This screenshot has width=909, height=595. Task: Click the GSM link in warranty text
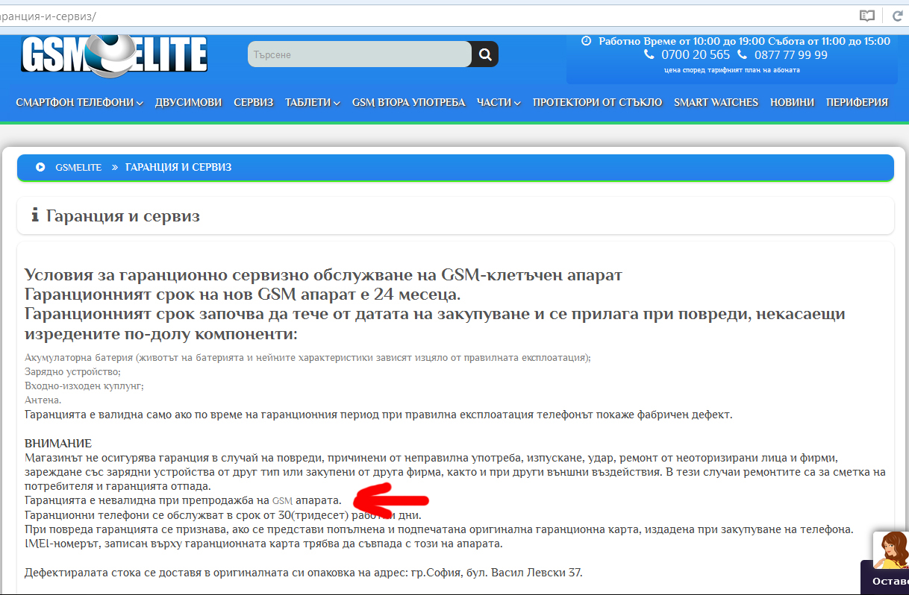coord(282,500)
